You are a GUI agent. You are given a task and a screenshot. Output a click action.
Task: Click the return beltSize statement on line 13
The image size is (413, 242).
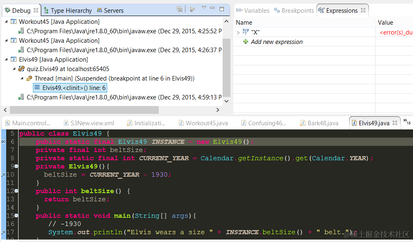(76, 199)
